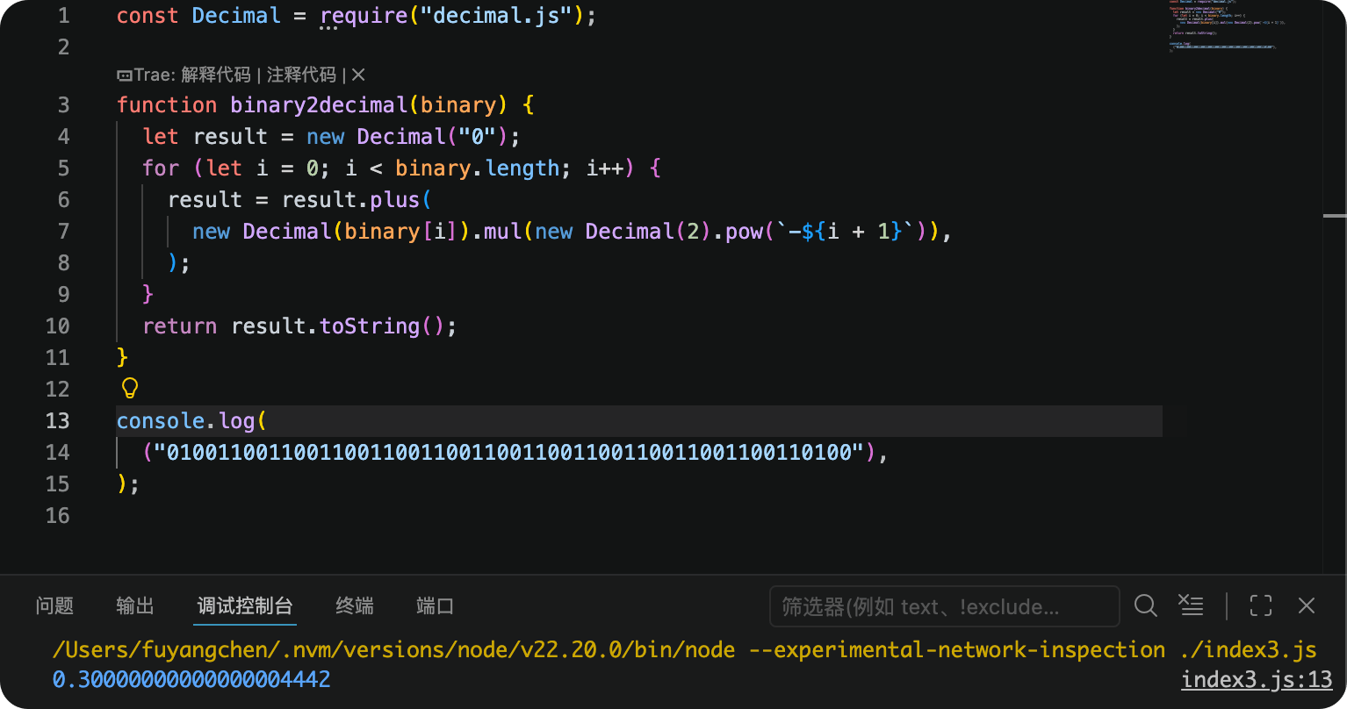Click the editor vertical scrollbar marker
Viewport: 1347px width, 709px height.
[1334, 215]
